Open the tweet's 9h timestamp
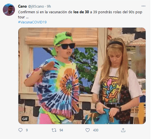Image resolution: width=151 pixels, height=139 pixels. (x=49, y=6)
